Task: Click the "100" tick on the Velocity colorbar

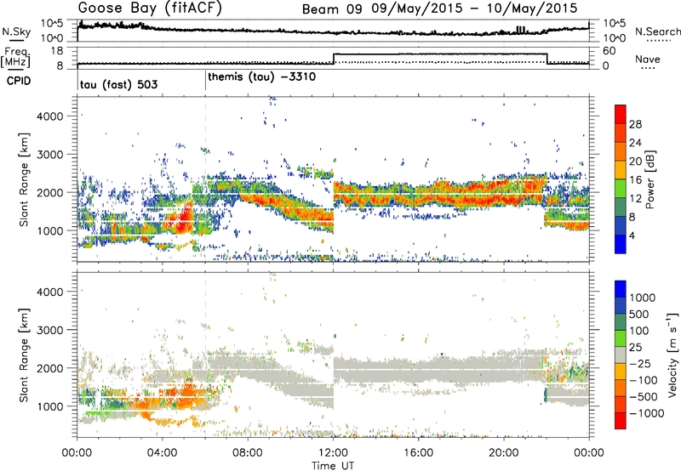Action: (x=638, y=331)
